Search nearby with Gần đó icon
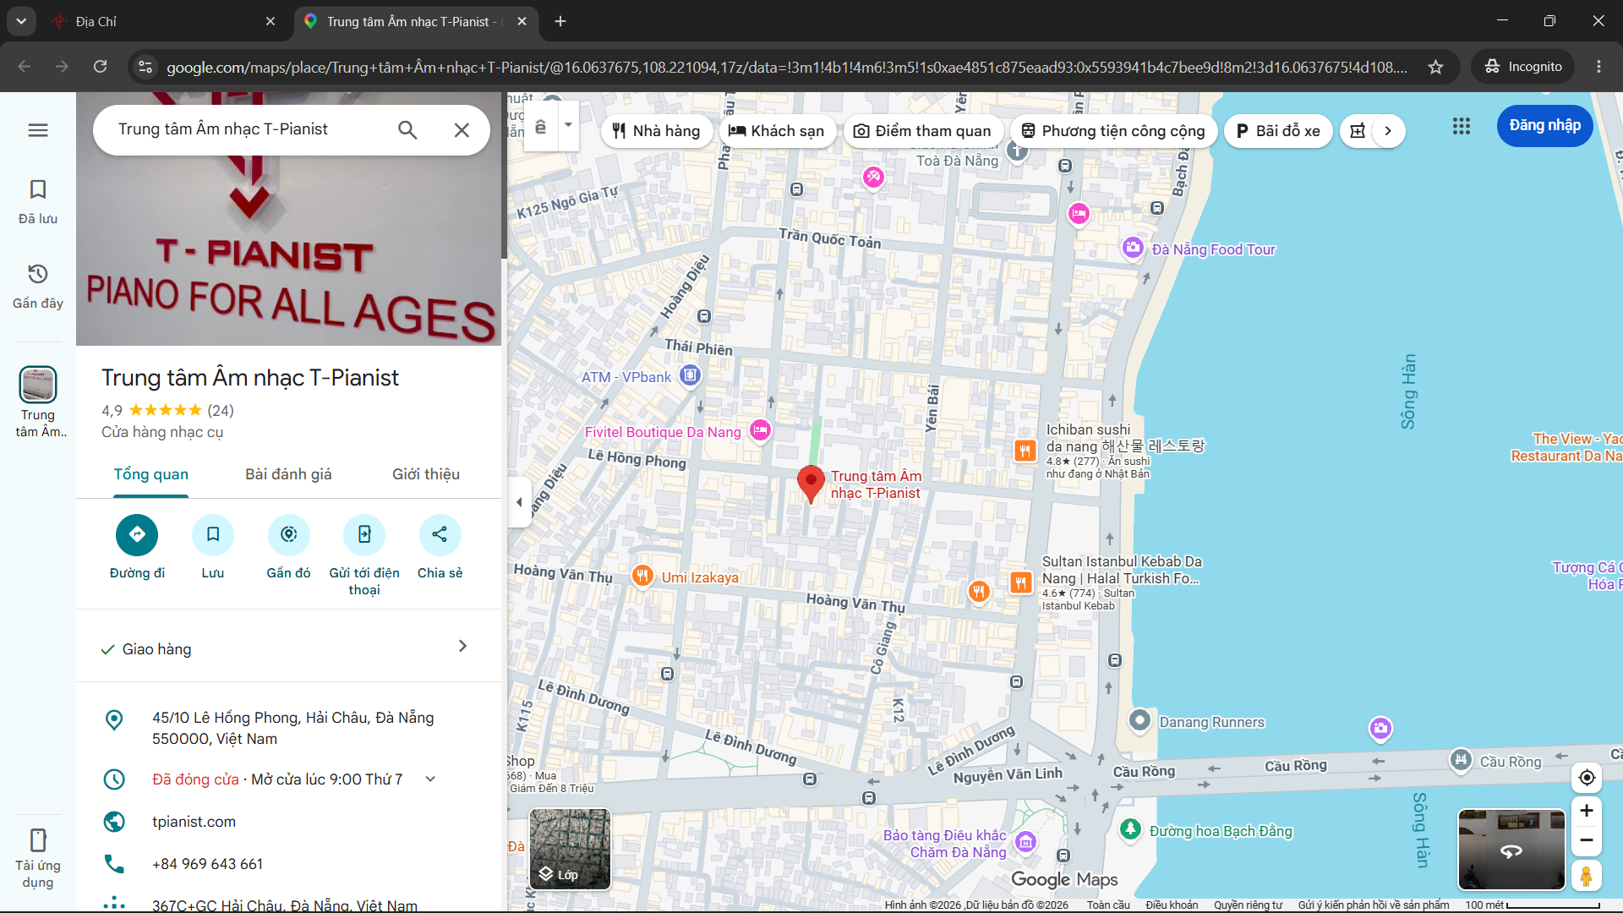Viewport: 1623px width, 913px height. click(289, 535)
